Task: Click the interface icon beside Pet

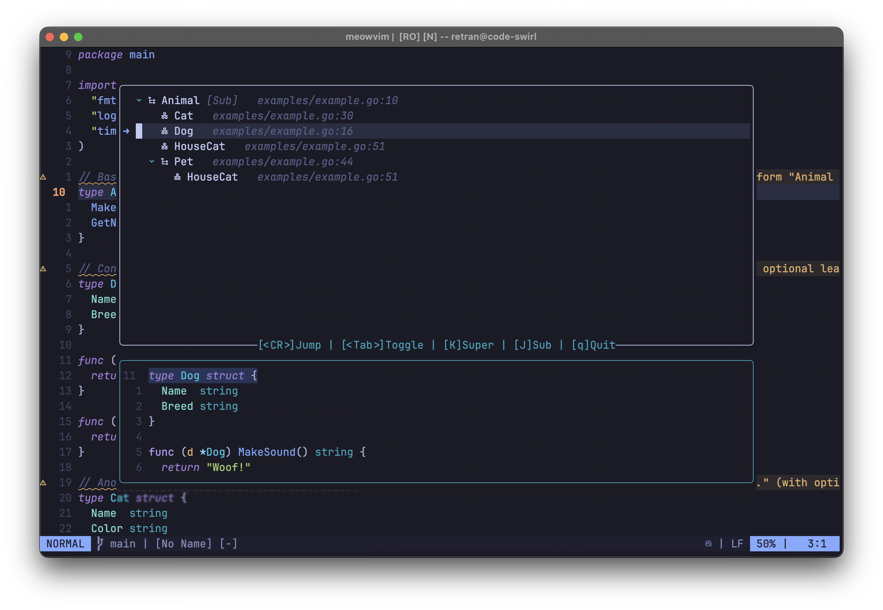Action: [165, 162]
